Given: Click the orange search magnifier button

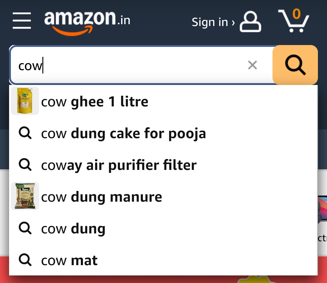Looking at the screenshot, I should pyautogui.click(x=295, y=65).
